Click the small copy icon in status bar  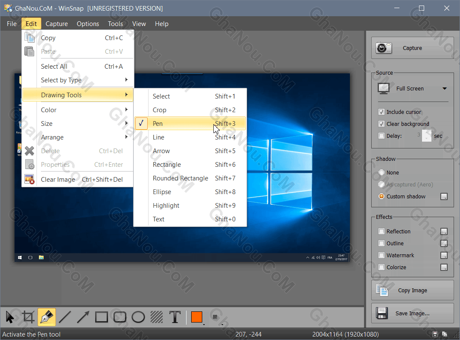click(x=445, y=334)
